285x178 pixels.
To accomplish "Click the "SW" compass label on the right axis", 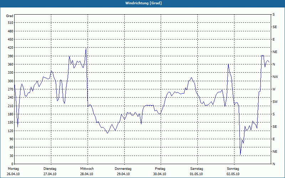I will point(275,102).
